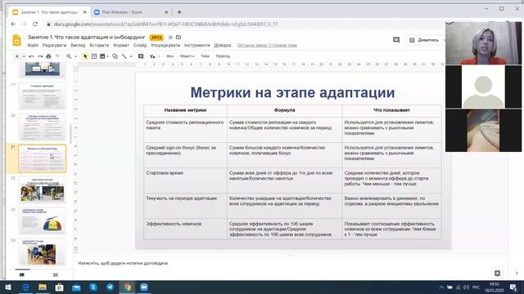Select the line tool icon
The image size is (524, 294).
124,56
